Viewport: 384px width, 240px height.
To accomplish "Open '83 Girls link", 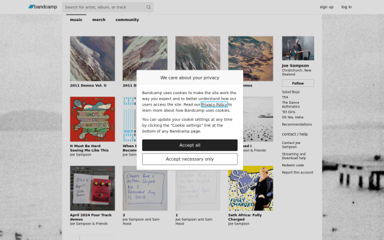I will point(289,112).
